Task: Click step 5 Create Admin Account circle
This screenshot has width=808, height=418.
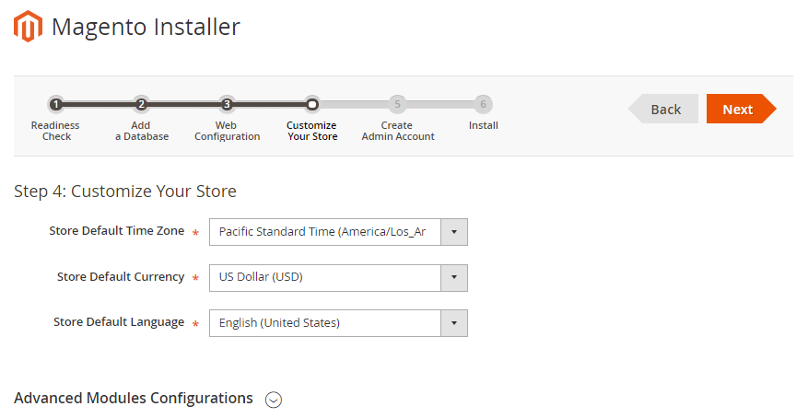Action: click(x=397, y=104)
